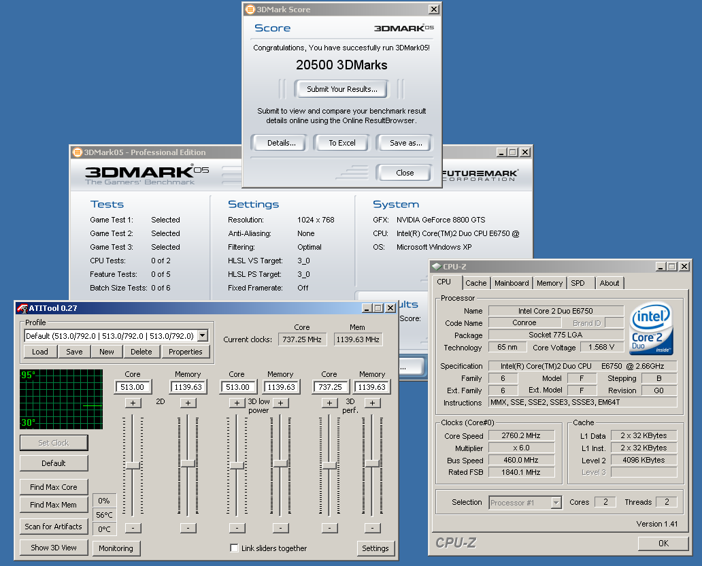Click the 2D Core clock field showing 513.00
Image resolution: width=702 pixels, height=566 pixels.
[133, 387]
